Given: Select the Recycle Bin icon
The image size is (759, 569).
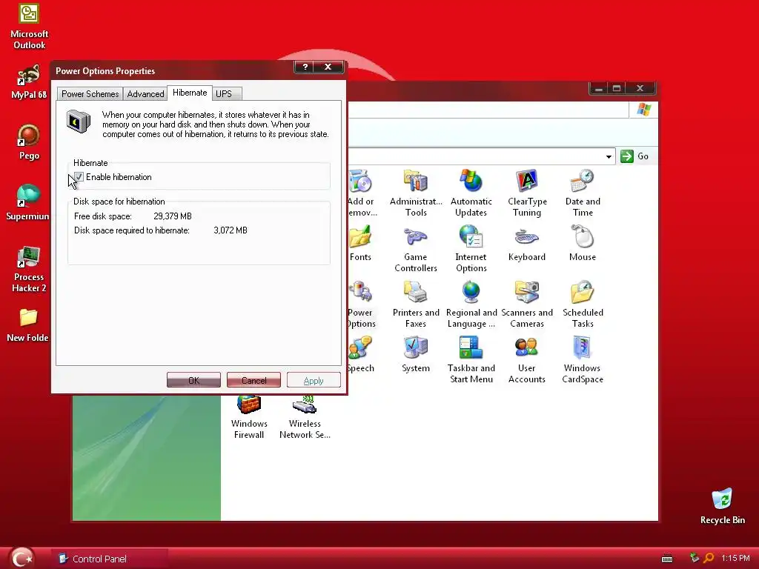Looking at the screenshot, I should 722,506.
